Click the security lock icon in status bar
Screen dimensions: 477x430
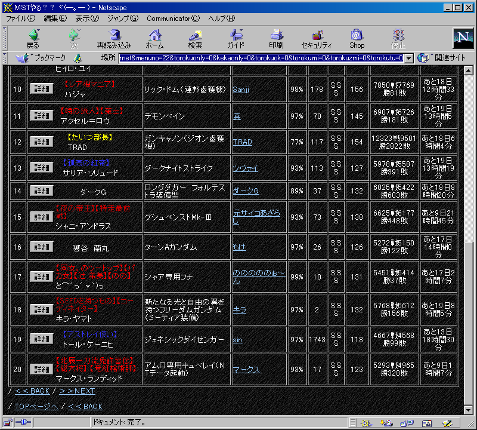[8, 422]
